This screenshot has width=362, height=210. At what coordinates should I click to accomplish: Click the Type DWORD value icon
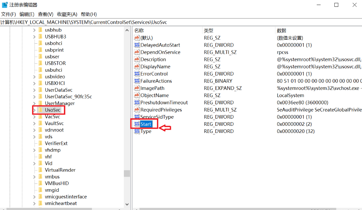pos(136,131)
